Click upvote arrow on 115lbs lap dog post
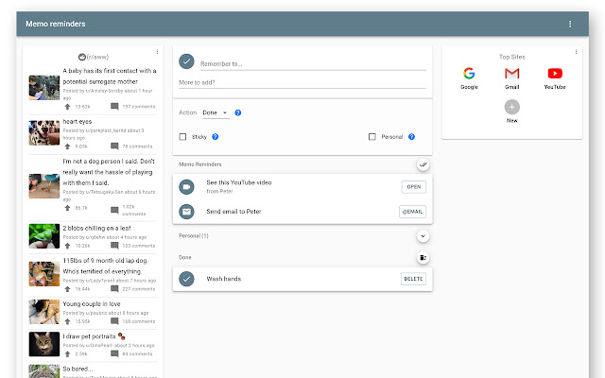Image resolution: width=605 pixels, height=378 pixels. pos(67,288)
